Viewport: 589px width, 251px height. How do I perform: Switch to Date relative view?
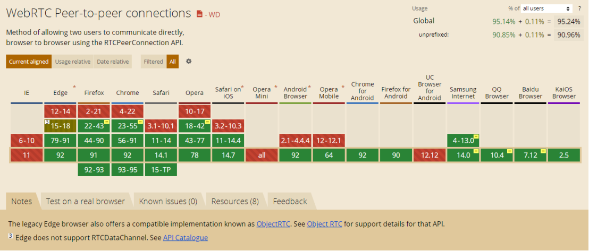pos(113,62)
